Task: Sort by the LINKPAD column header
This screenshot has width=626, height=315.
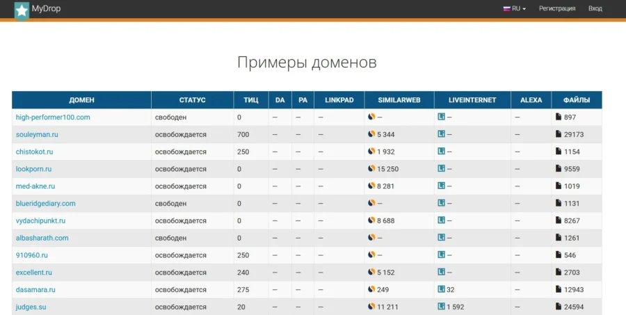Action: [339, 100]
